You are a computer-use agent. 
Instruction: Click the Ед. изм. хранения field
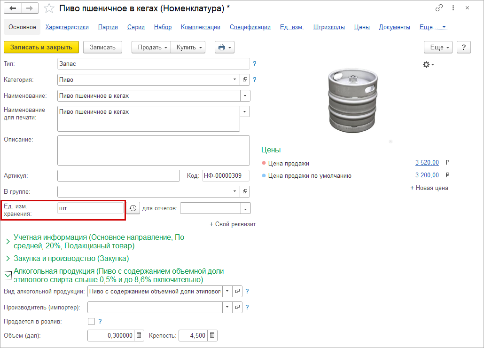coord(90,208)
